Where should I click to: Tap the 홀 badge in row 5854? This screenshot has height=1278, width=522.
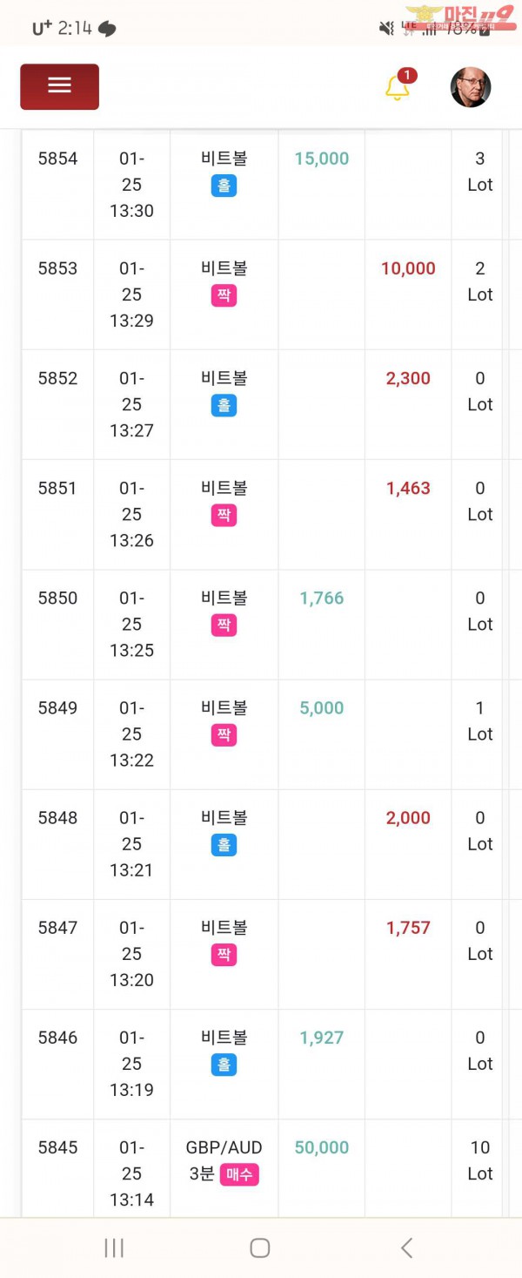click(224, 186)
